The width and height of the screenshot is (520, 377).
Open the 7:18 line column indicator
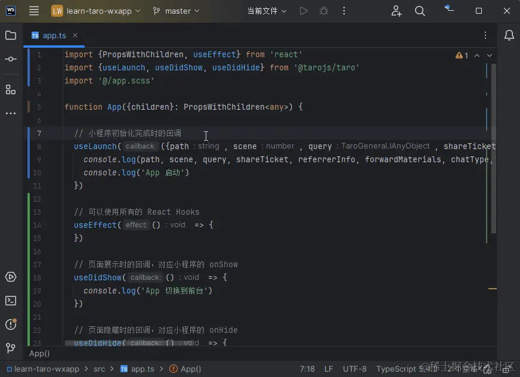click(307, 369)
